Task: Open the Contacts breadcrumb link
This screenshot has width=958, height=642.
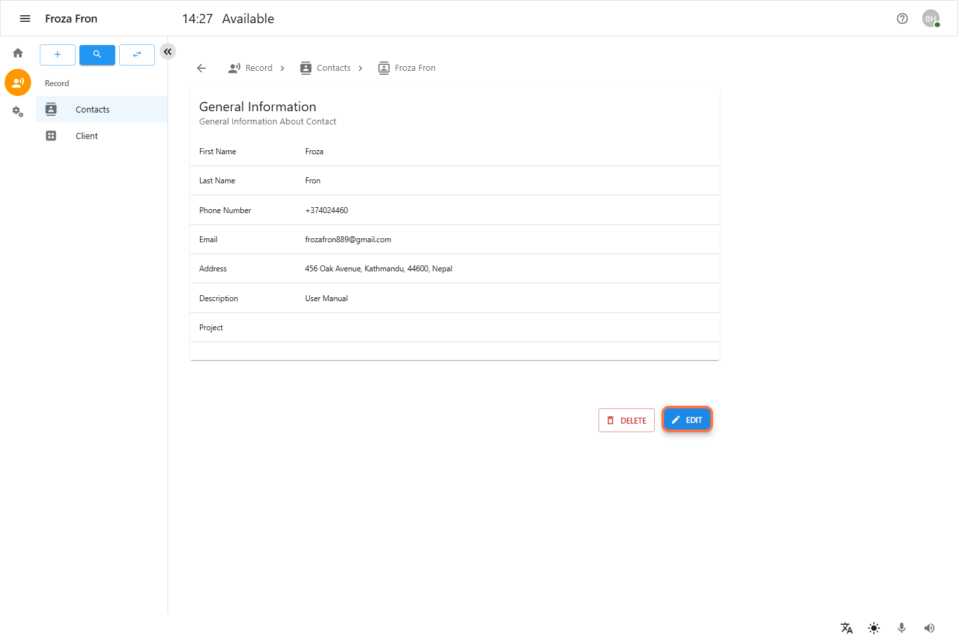Action: coord(333,68)
